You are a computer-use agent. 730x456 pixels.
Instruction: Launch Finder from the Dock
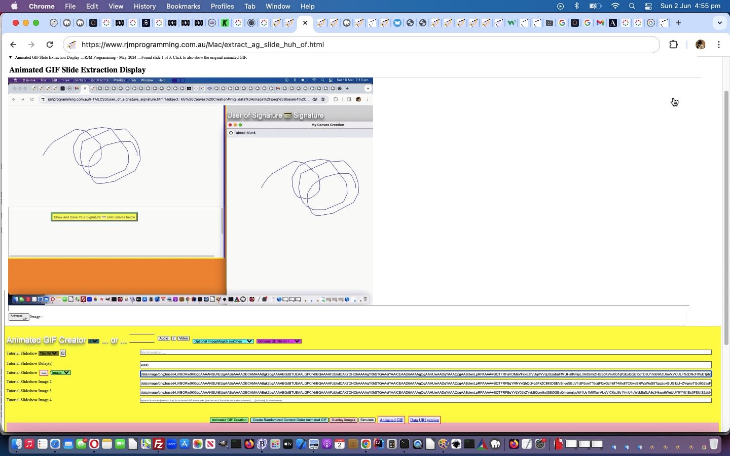click(x=17, y=444)
